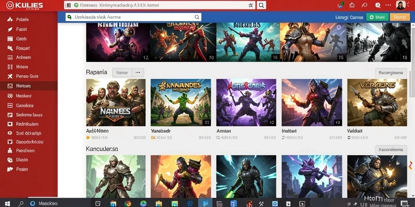Screen dimensions: 415x207
Task: Click the home icon in the top bar
Action: (352, 5)
